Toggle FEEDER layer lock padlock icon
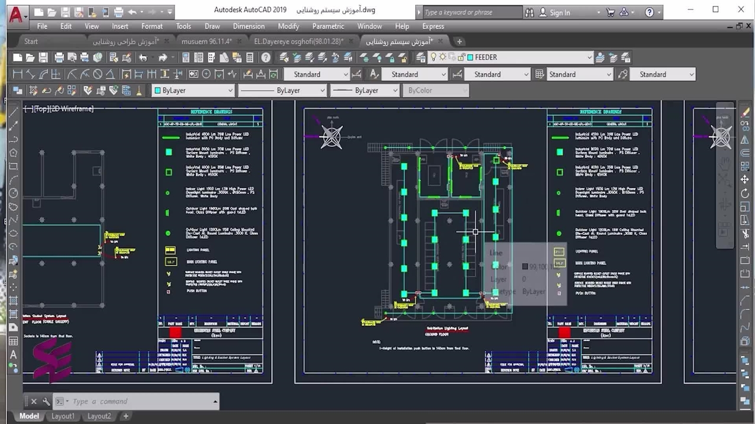 [x=461, y=57]
